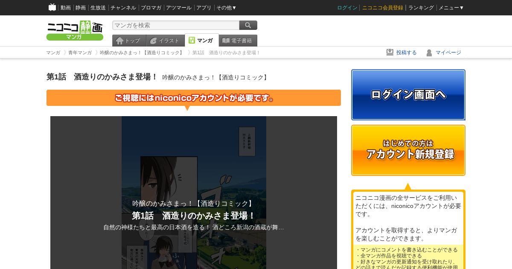Click the ログイン link
This screenshot has height=269, width=512.
pos(347,8)
